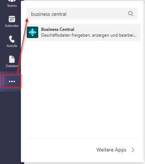
Task: Click the search magnifier icon
Action: (x=131, y=14)
